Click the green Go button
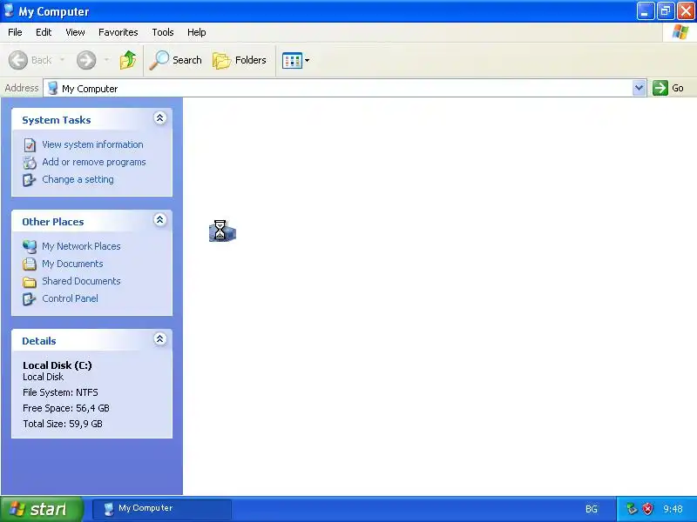697x522 pixels. tap(668, 88)
